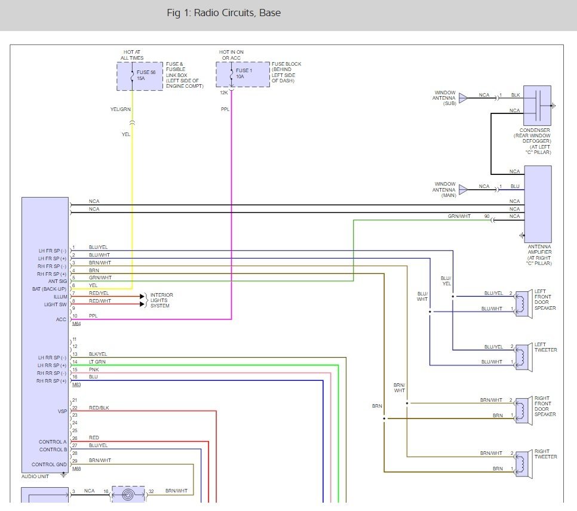Click the Right Tweeter speaker symbol
577x511 pixels.
(524, 464)
